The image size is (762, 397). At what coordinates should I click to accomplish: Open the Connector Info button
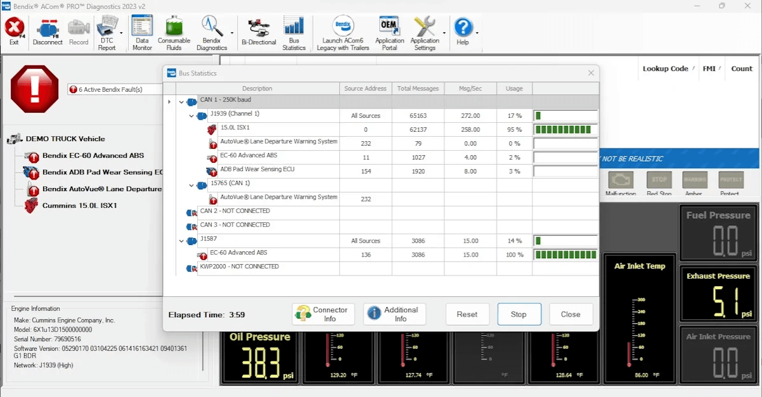[323, 315]
